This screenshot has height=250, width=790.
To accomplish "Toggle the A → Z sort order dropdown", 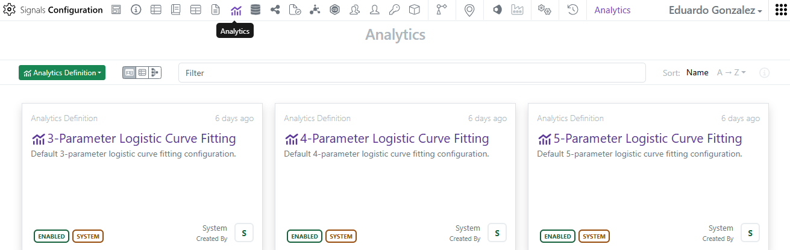I will click(731, 73).
